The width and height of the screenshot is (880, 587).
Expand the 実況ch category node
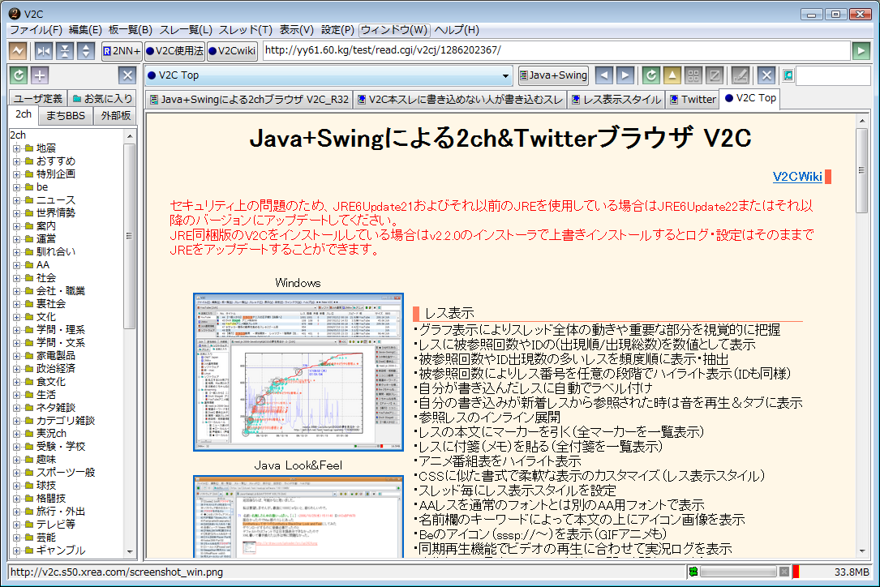click(16, 434)
